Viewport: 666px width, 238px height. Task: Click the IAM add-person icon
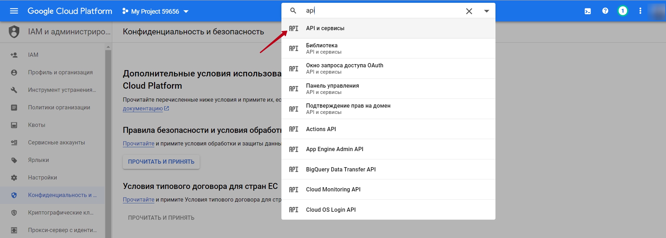pyautogui.click(x=14, y=55)
